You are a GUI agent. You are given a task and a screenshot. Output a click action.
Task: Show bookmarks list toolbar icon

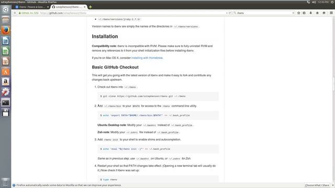(304, 13)
